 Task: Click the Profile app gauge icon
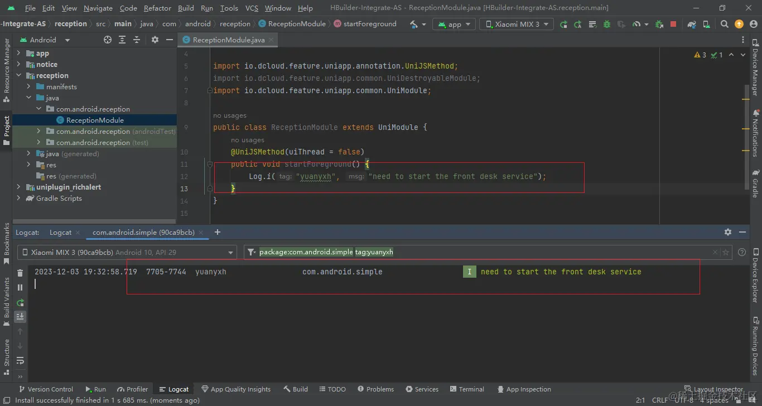click(636, 24)
